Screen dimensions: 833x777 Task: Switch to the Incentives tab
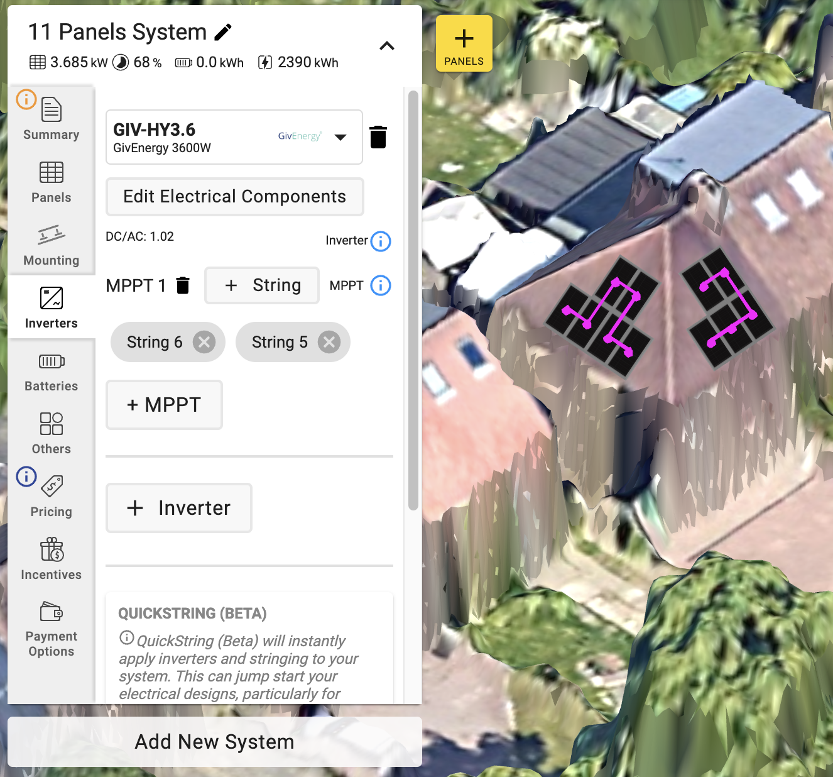(x=52, y=558)
